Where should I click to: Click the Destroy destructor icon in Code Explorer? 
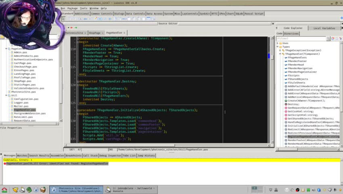coord(286,104)
